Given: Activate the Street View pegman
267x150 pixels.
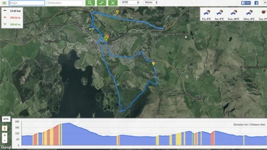Looking at the screenshot, I should coord(5,128).
